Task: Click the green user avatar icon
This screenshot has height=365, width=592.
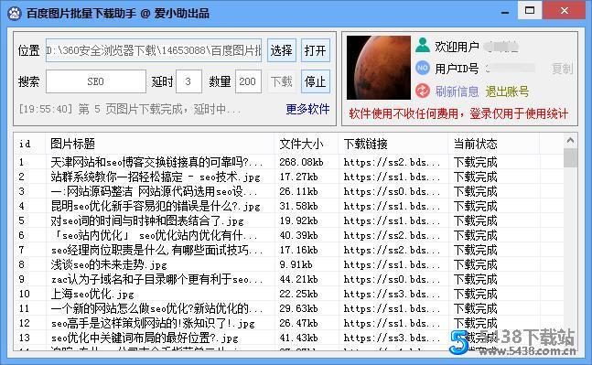Action: 423,46
